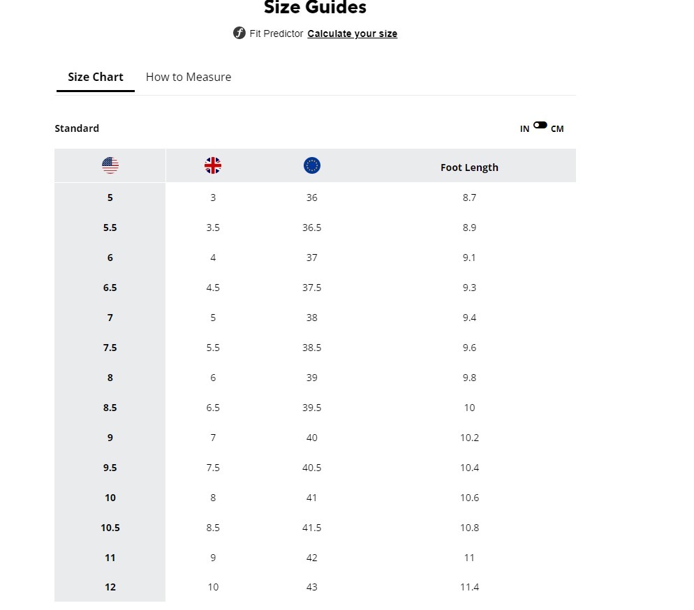Click the UK flag column icon
The width and height of the screenshot is (694, 610).
213,165
